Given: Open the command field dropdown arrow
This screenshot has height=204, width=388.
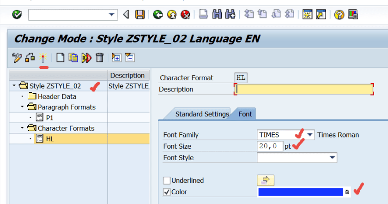Looking at the screenshot, I should coord(112,15).
